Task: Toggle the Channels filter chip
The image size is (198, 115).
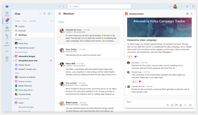Action: tap(33, 21)
